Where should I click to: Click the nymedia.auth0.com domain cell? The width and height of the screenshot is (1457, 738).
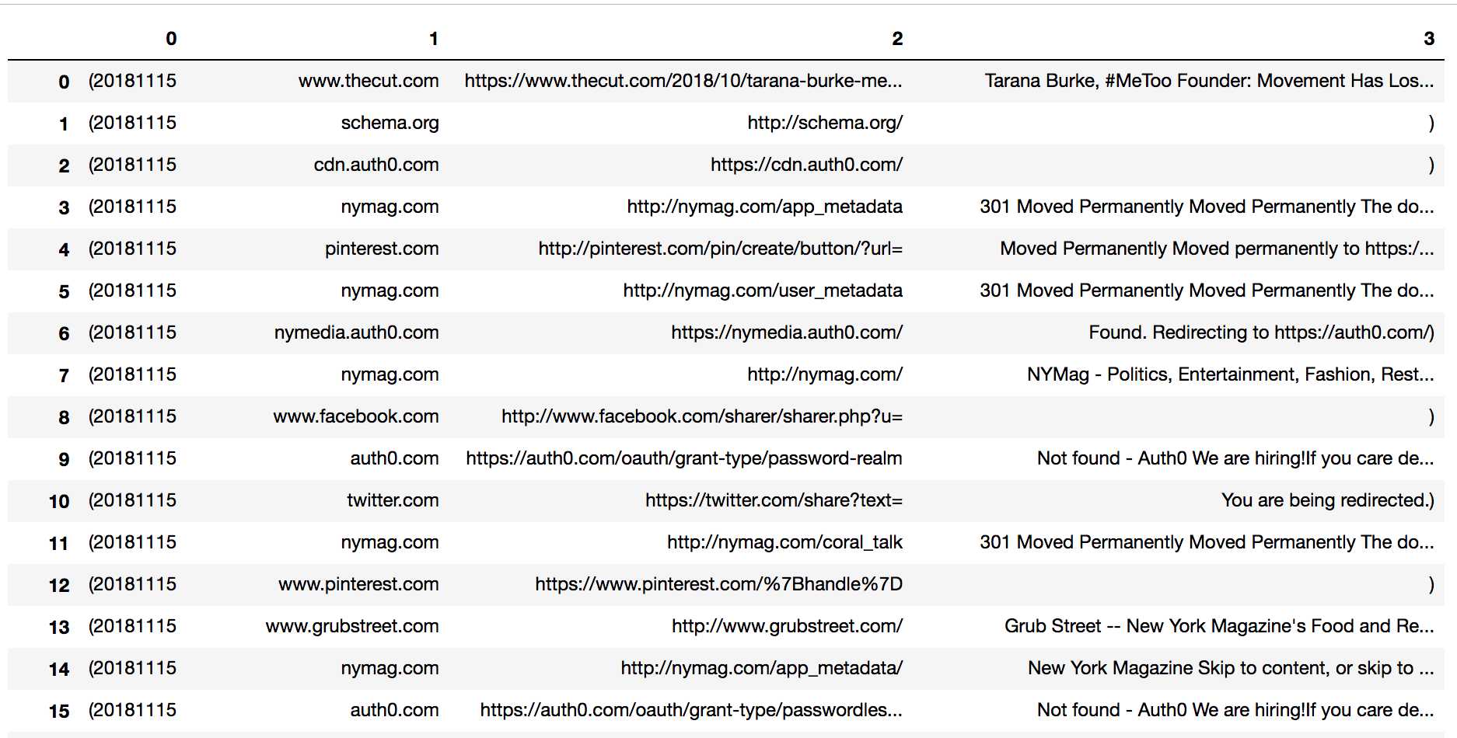pyautogui.click(x=356, y=332)
